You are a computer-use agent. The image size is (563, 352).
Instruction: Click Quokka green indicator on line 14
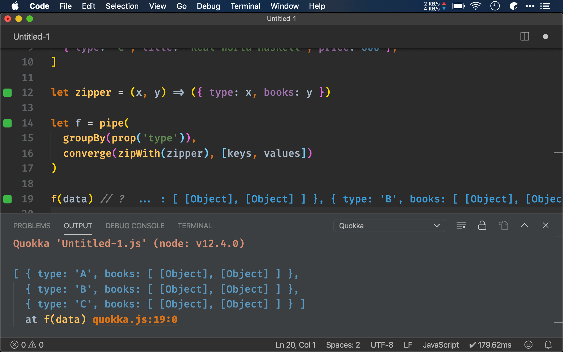point(7,123)
